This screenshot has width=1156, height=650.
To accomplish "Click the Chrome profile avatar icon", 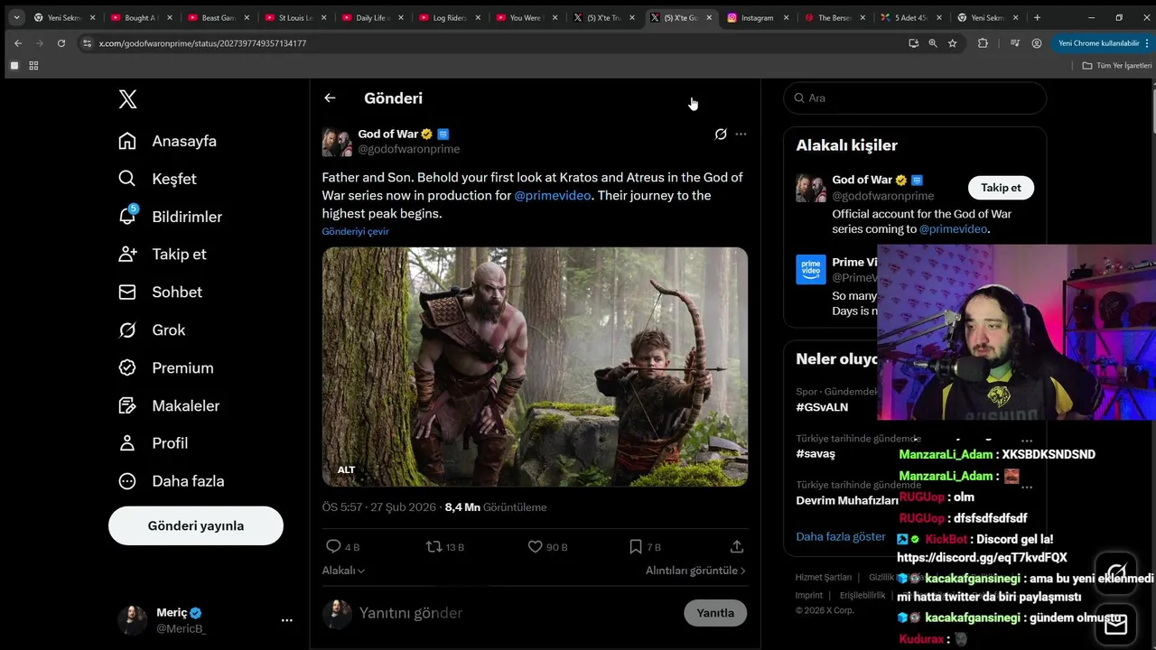I will coord(1037,42).
